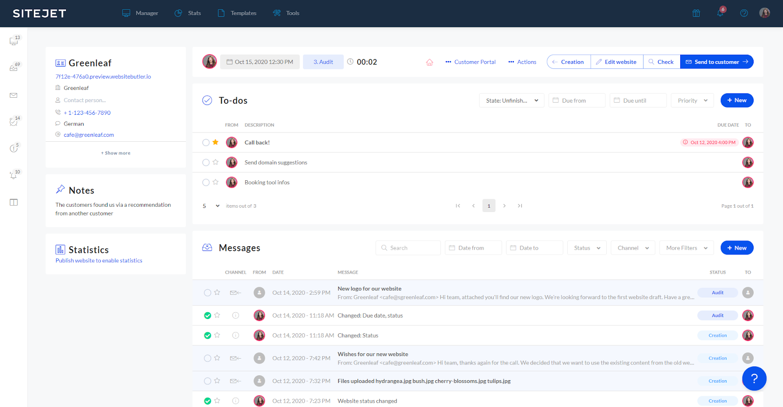Open the preview.websitebutler.io link
The width and height of the screenshot is (783, 407).
coord(103,77)
